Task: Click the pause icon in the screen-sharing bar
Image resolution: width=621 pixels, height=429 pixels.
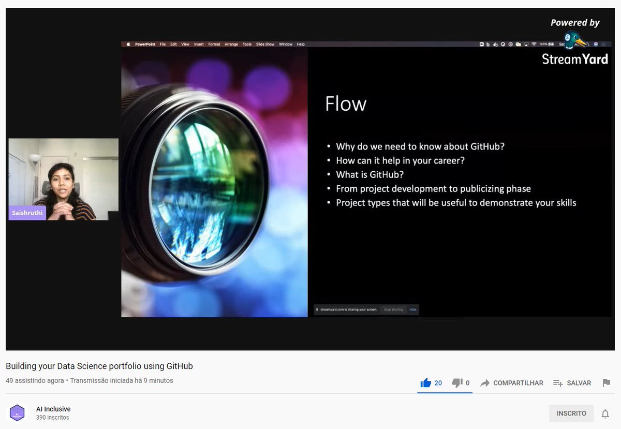Action: [x=317, y=309]
